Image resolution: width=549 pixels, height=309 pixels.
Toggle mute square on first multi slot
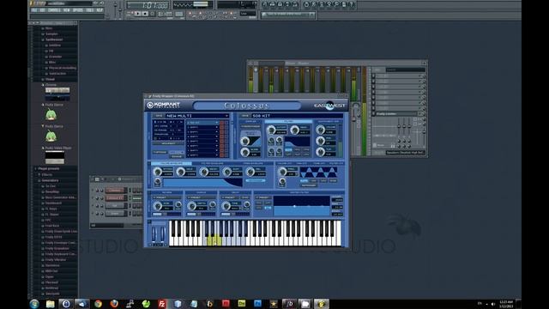tap(221, 123)
